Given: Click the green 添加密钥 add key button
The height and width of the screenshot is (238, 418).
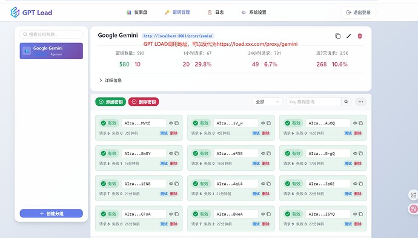Looking at the screenshot, I should pyautogui.click(x=111, y=101).
